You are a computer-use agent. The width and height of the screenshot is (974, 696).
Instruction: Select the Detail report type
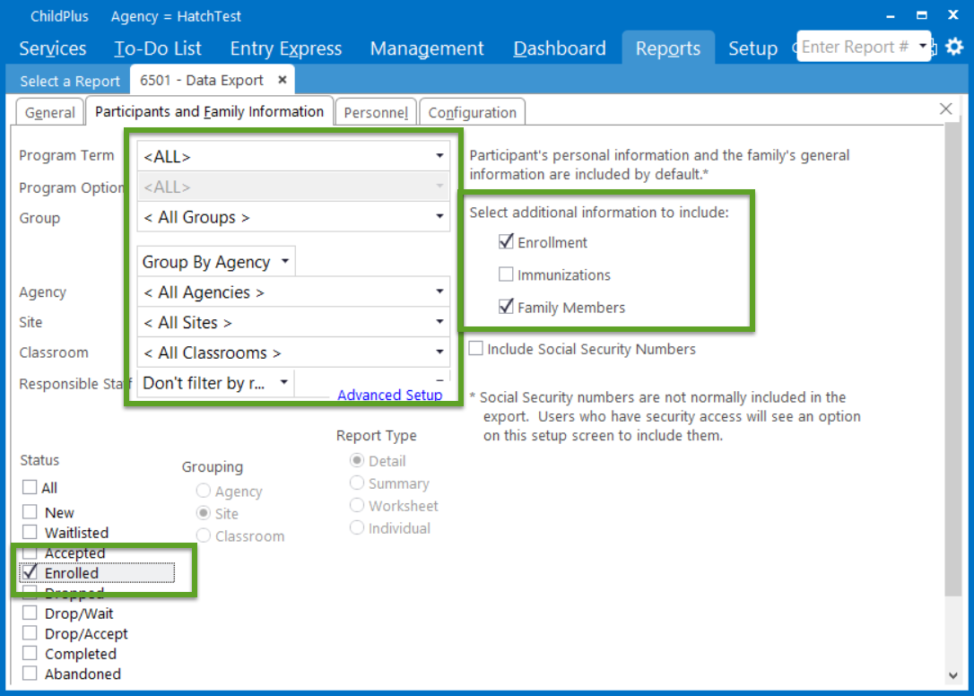pos(357,460)
